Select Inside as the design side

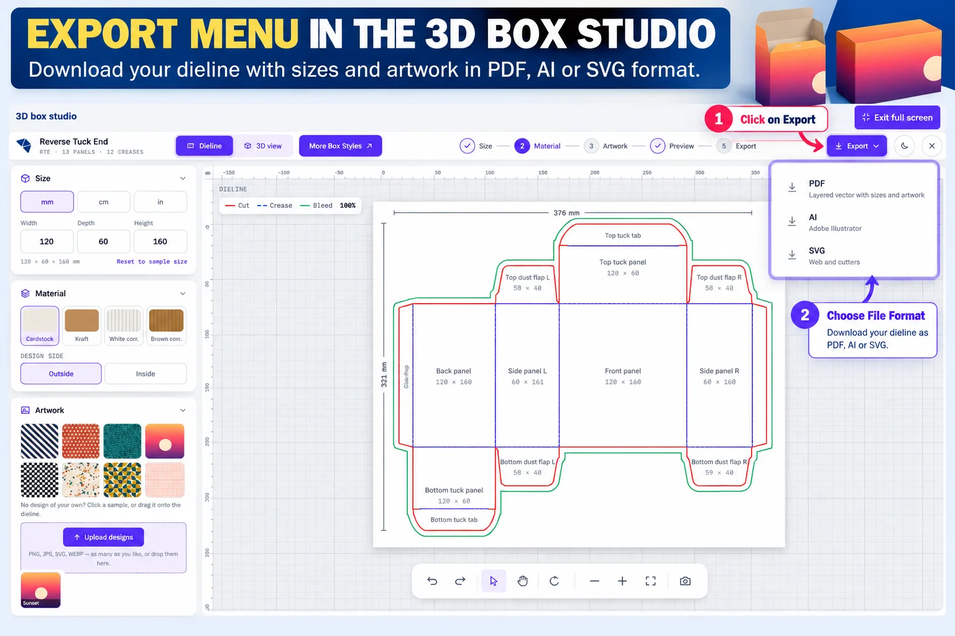[x=145, y=374]
